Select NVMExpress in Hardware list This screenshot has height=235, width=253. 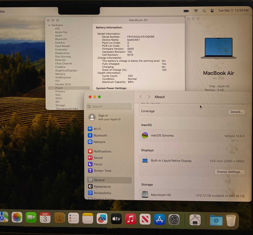63,78
